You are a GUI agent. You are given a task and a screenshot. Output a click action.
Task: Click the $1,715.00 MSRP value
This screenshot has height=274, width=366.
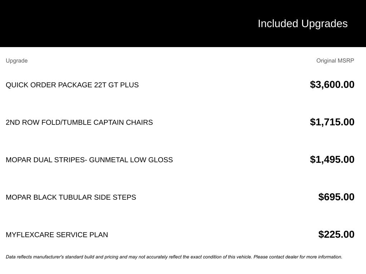pyautogui.click(x=332, y=122)
